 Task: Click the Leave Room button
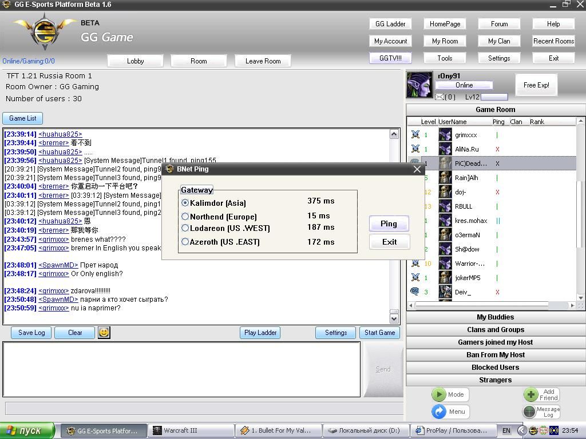[263, 61]
